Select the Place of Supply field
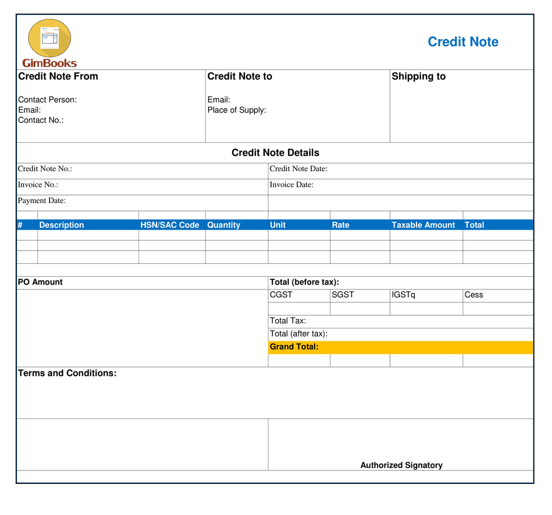This screenshot has height=515, width=552. (237, 110)
